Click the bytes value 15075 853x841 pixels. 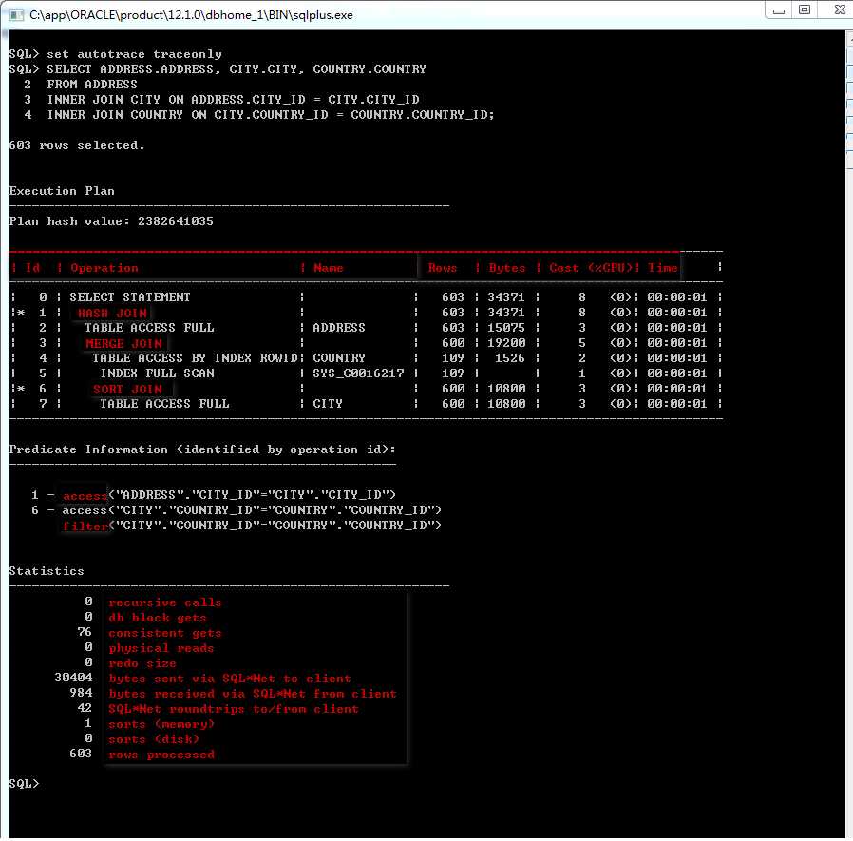(x=506, y=328)
